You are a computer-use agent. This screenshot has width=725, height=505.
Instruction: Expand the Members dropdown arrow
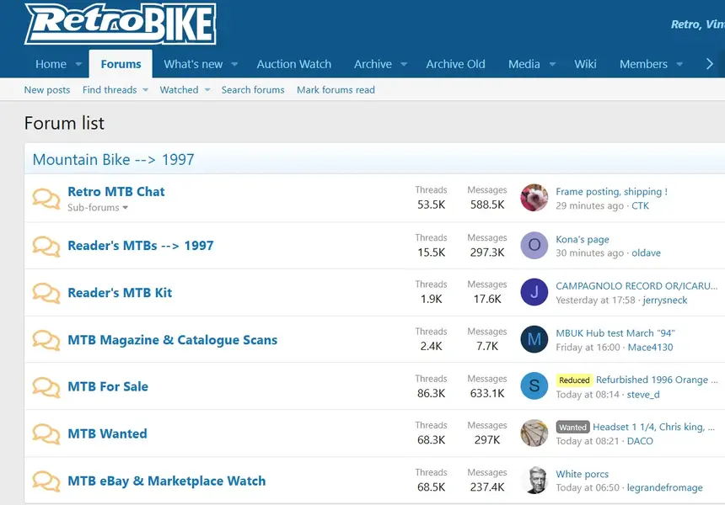tap(679, 64)
